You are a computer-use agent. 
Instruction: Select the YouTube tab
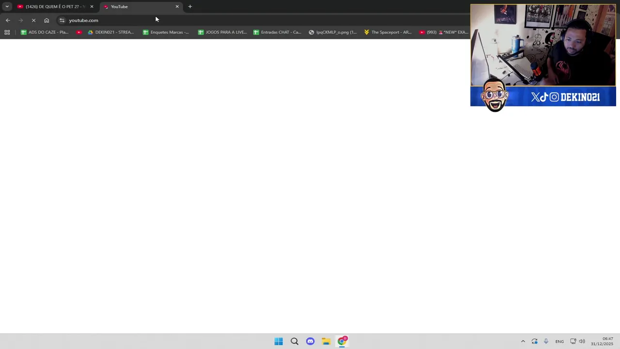coord(140,7)
